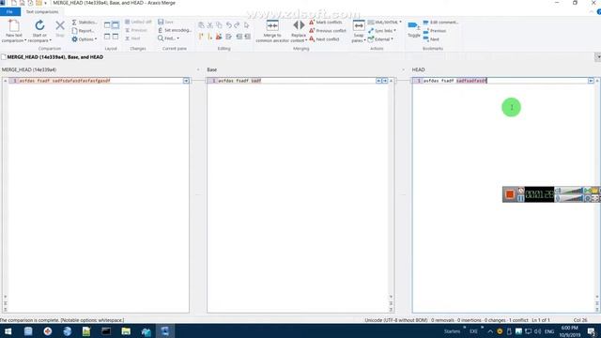The width and height of the screenshot is (601, 338).
Task: Select the three-pane horizontal layout icon
Action: point(115,37)
